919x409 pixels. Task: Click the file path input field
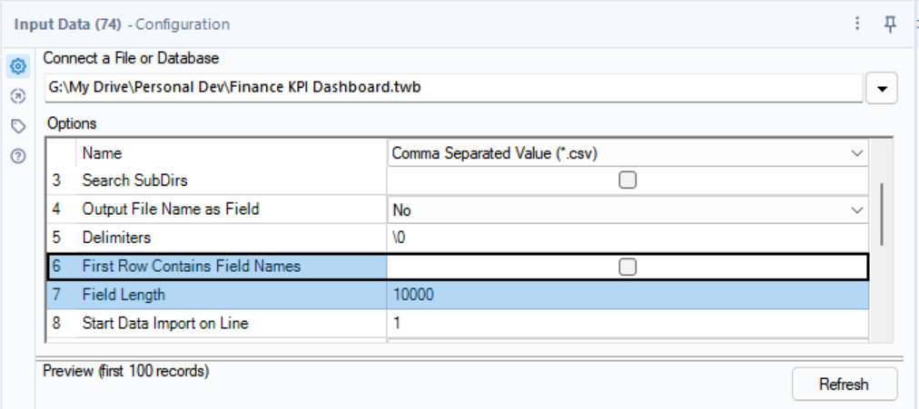453,88
